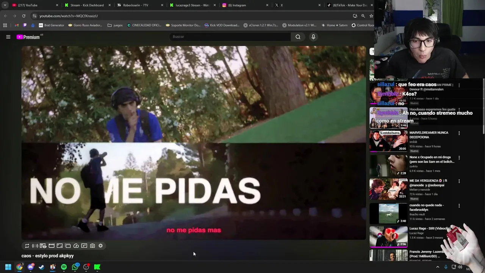
Task: Open Discord from the taskbar
Action: coord(30,267)
